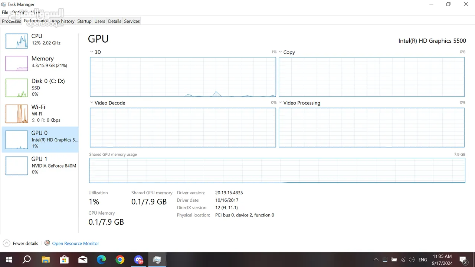This screenshot has height=267, width=475.
Task: Select DirectX version 12 (FL 11.1)
Action: [x=226, y=208]
